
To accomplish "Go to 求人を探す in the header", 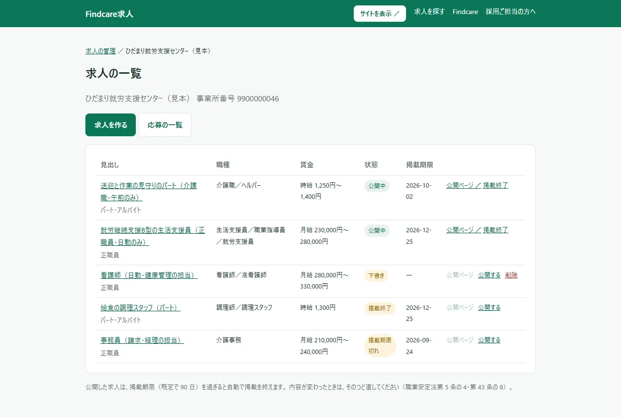I will [x=429, y=12].
